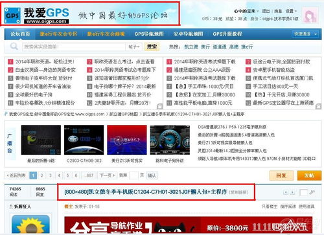The width and height of the screenshot is (324, 235).
Task: Go to page 3
Action: click(x=51, y=175)
